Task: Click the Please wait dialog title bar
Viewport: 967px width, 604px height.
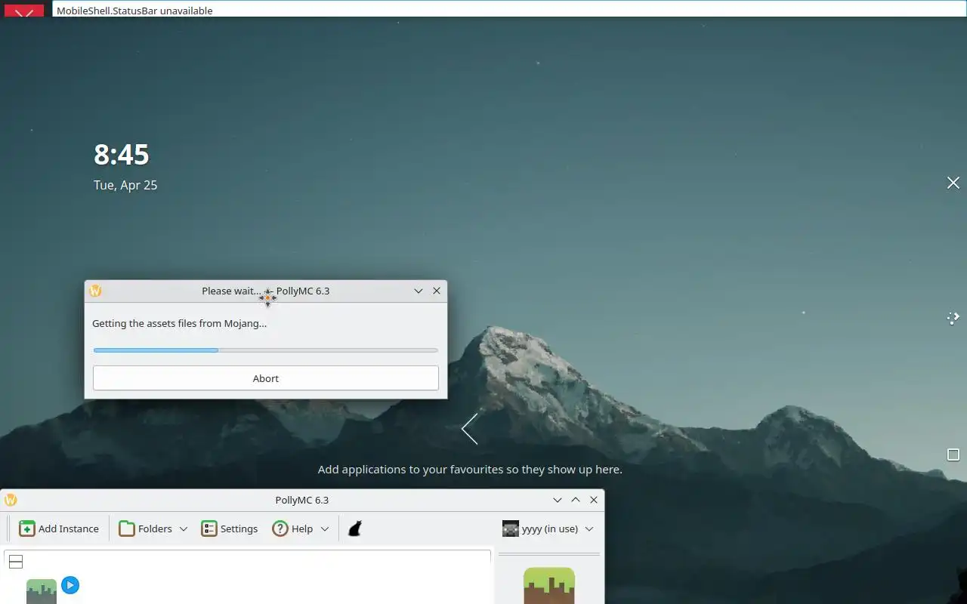Action: 265,291
